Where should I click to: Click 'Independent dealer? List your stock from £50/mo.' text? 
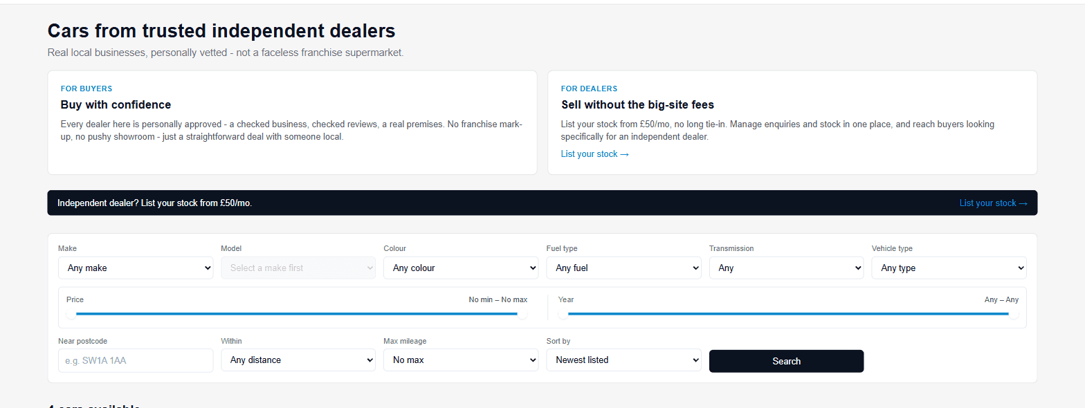155,203
